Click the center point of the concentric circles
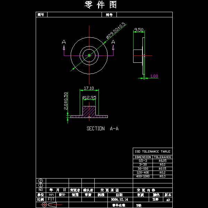 point(89,55)
